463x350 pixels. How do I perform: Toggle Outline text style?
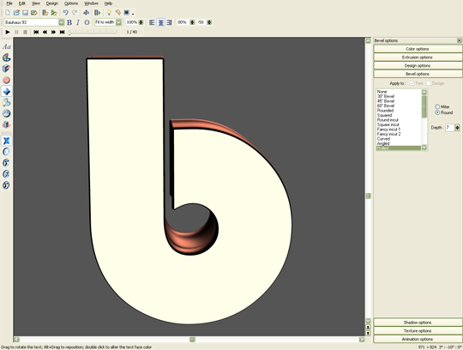pos(87,22)
